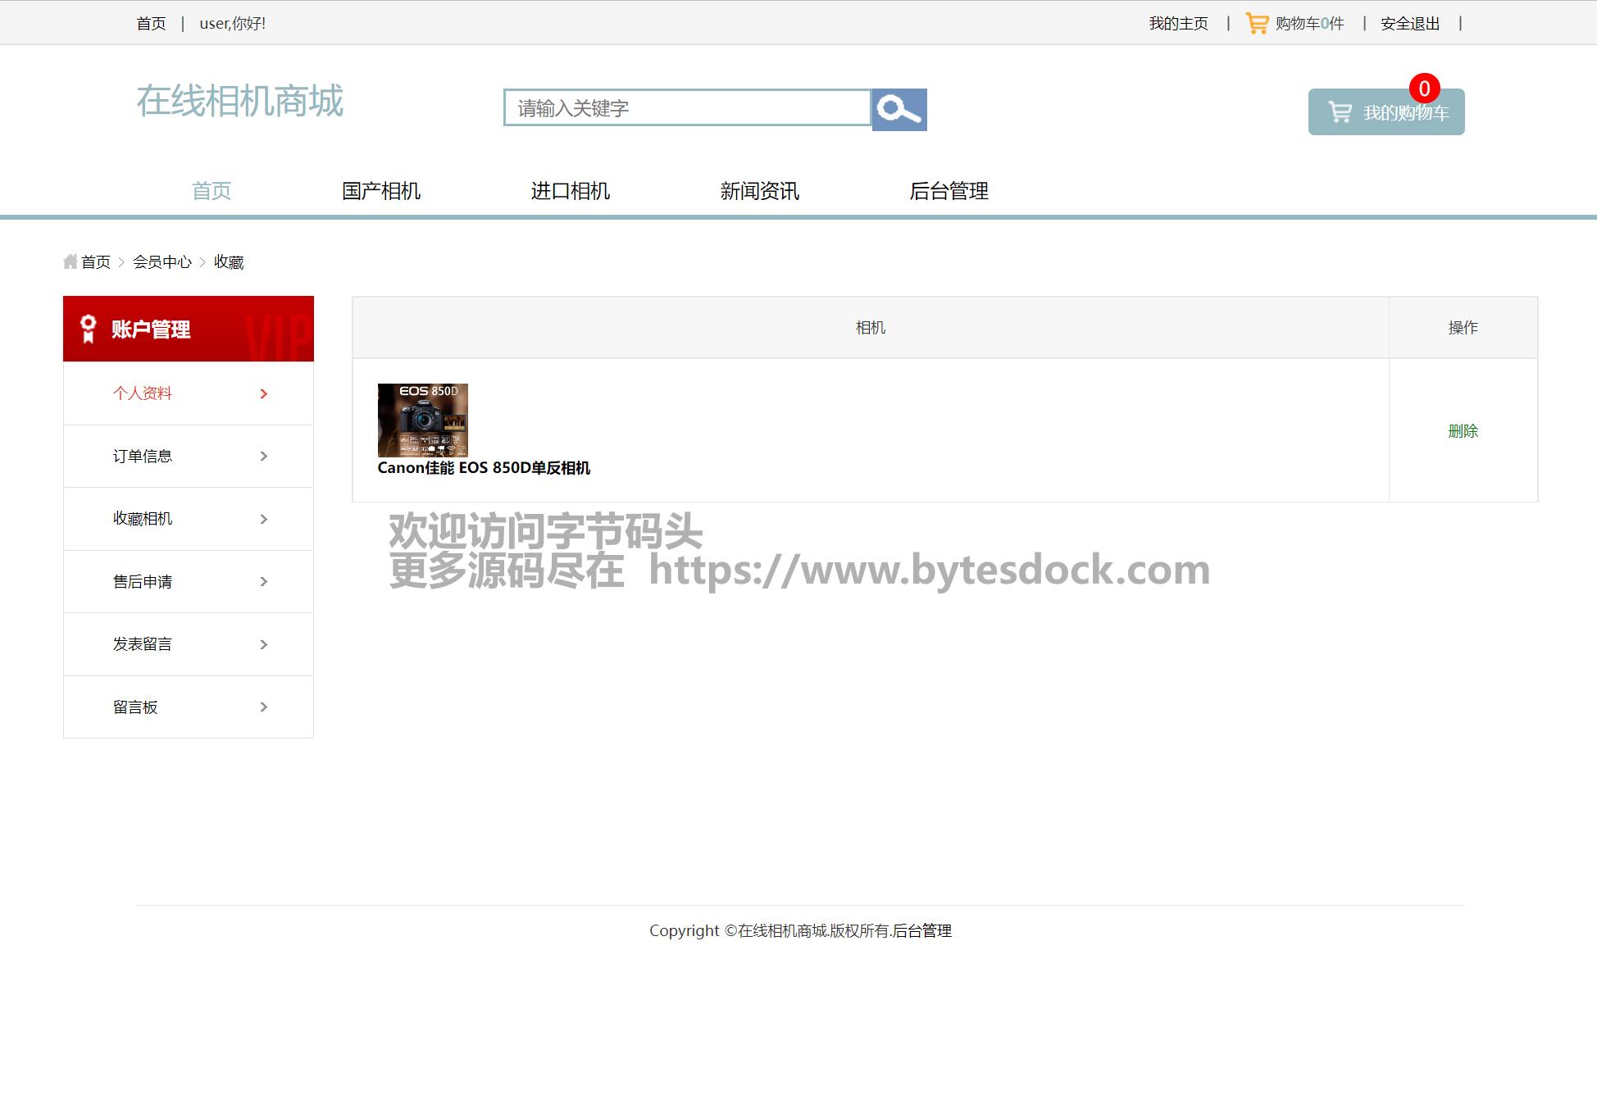The image size is (1597, 1100).
Task: Expand 收藏相机 chevron arrow
Action: pyautogui.click(x=263, y=519)
